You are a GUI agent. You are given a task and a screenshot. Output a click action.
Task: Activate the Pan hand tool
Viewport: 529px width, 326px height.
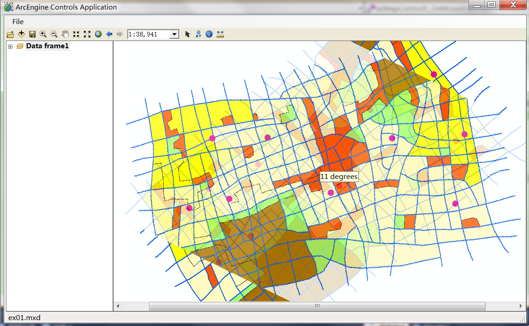65,34
